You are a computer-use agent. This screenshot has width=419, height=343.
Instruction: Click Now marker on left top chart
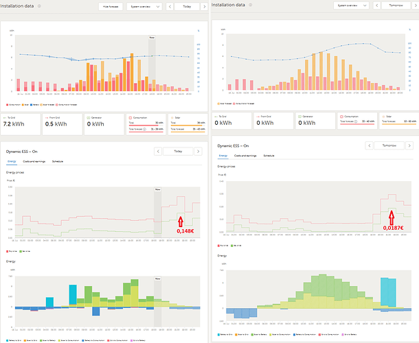152,37
